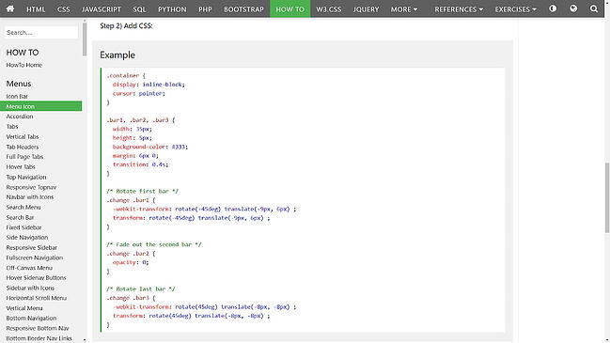The height and width of the screenshot is (343, 610).
Task: Open the Fullscreen Navigation link
Action: [x=34, y=257]
